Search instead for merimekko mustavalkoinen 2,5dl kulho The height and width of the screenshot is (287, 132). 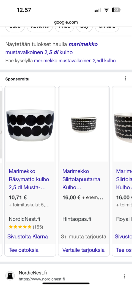tap(75, 61)
